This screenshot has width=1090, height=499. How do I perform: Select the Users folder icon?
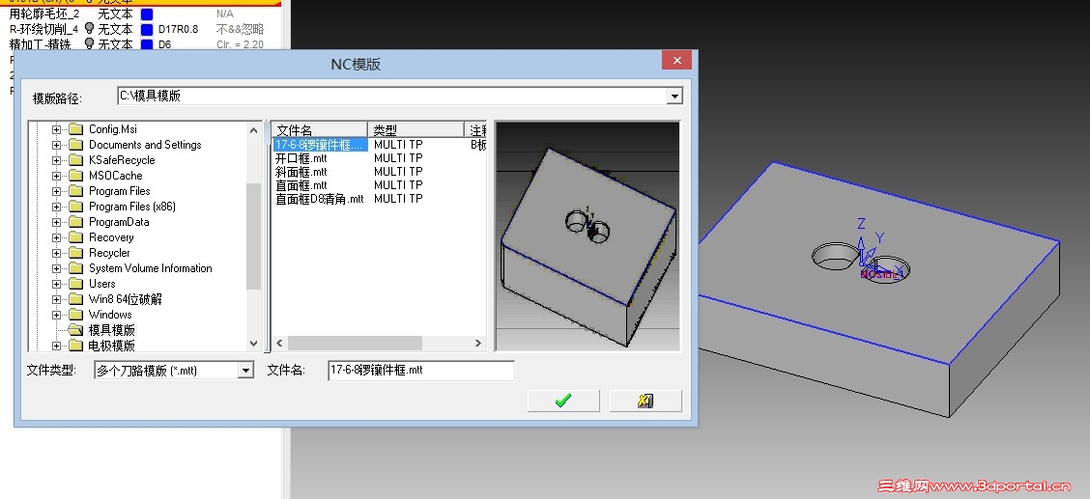75,284
